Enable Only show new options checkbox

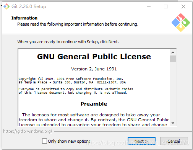(44, 141)
